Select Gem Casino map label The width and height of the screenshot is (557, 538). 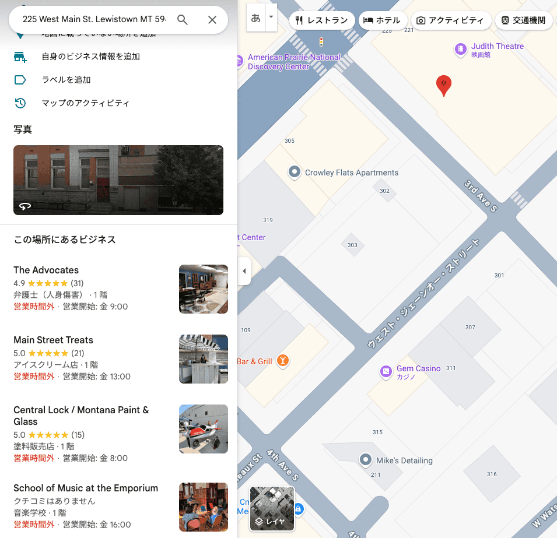click(418, 368)
